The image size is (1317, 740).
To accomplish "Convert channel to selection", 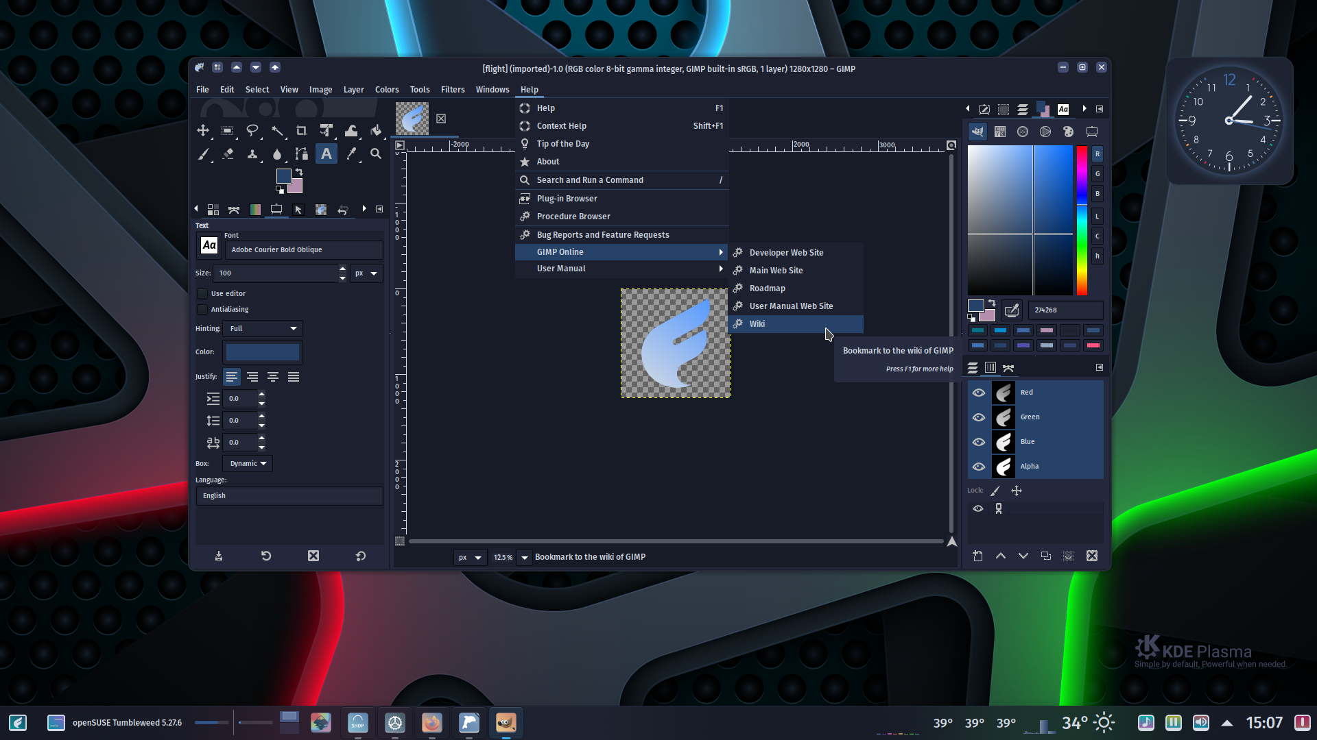I will pos(1069,556).
